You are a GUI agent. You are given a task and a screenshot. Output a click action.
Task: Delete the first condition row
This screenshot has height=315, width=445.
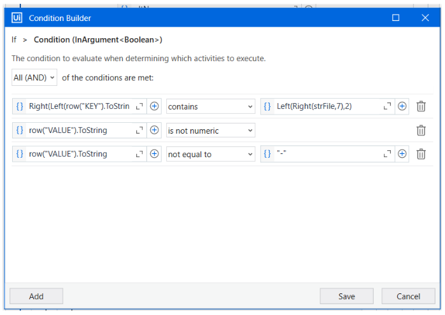[x=421, y=107]
